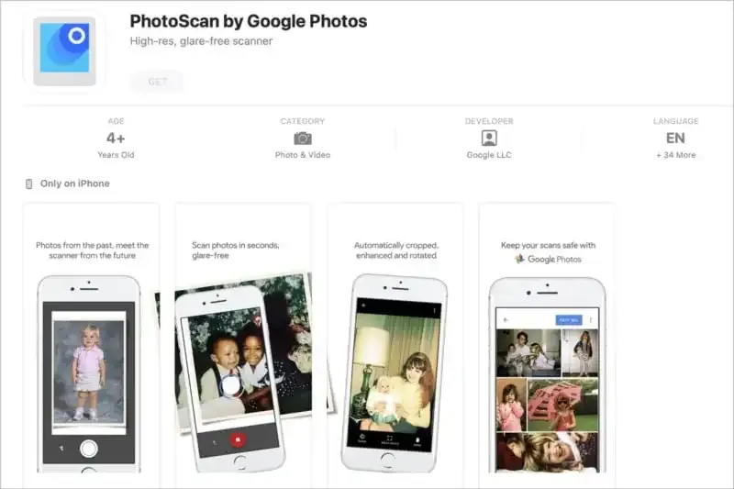Click the white shutter button in first screenshot

[x=88, y=449]
